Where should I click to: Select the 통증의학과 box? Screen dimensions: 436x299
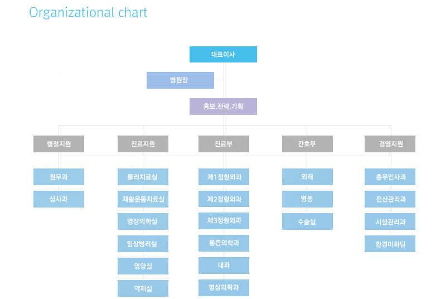[224, 243]
